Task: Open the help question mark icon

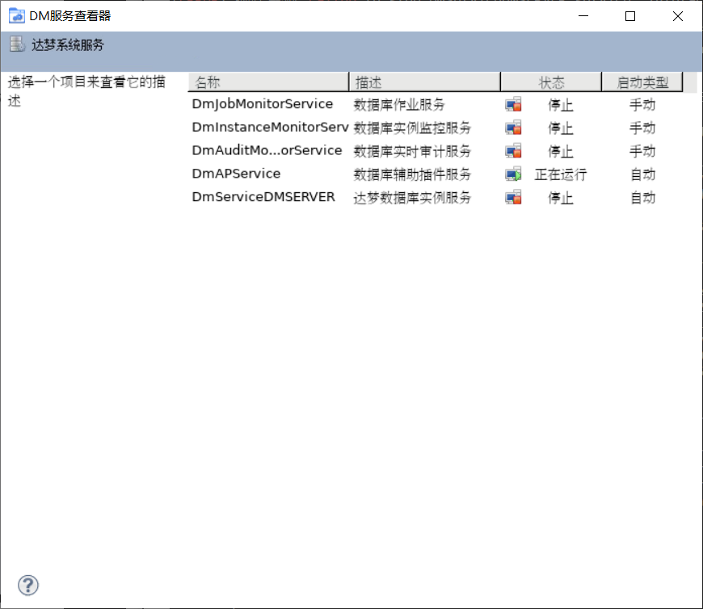Action: click(28, 586)
